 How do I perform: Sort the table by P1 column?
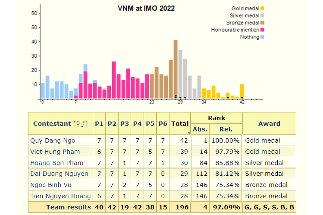[99, 124]
